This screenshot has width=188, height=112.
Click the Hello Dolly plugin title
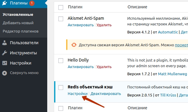coord(78,60)
